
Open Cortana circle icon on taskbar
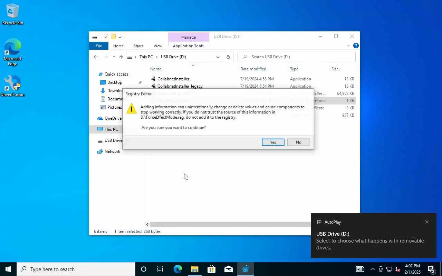(144, 269)
